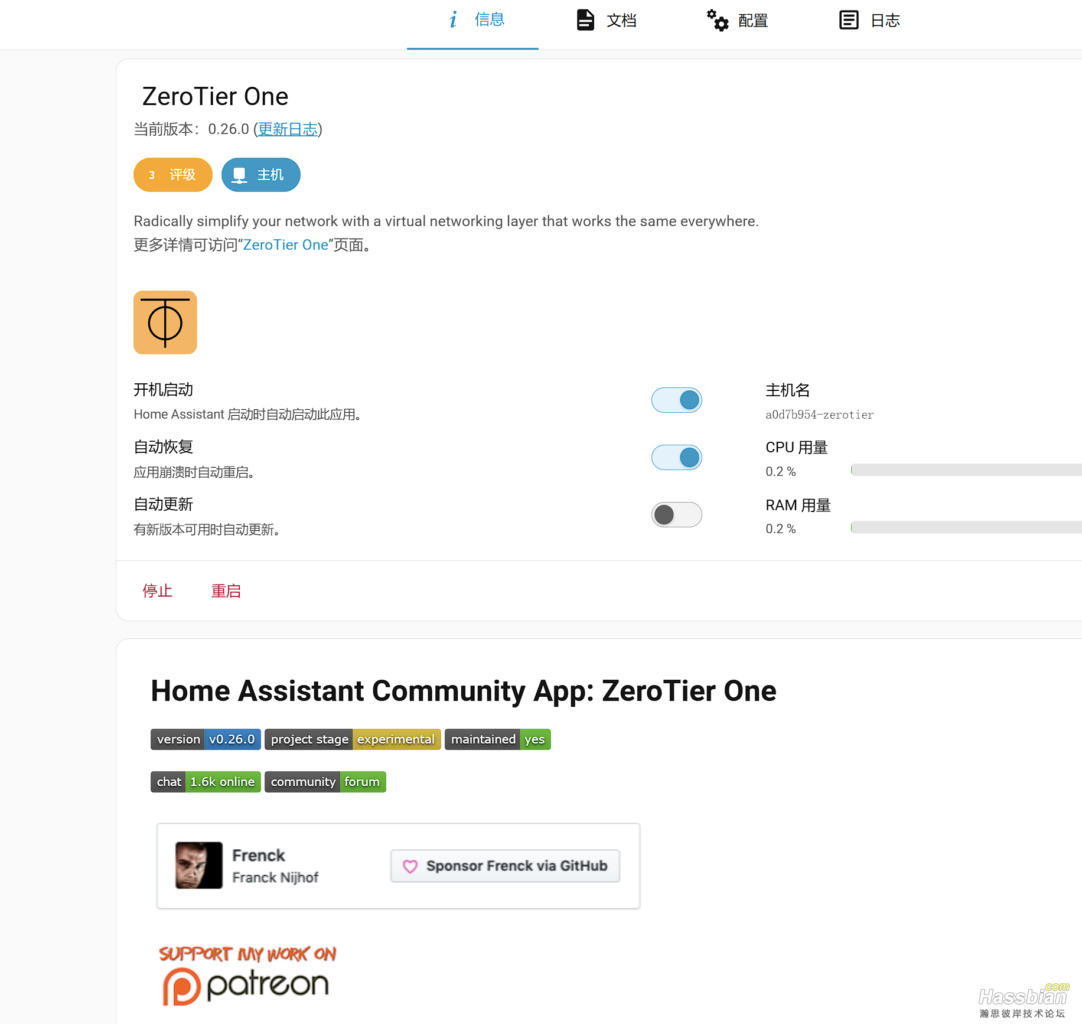Toggle the 开机启动 switch
The image size is (1082, 1024).
677,400
